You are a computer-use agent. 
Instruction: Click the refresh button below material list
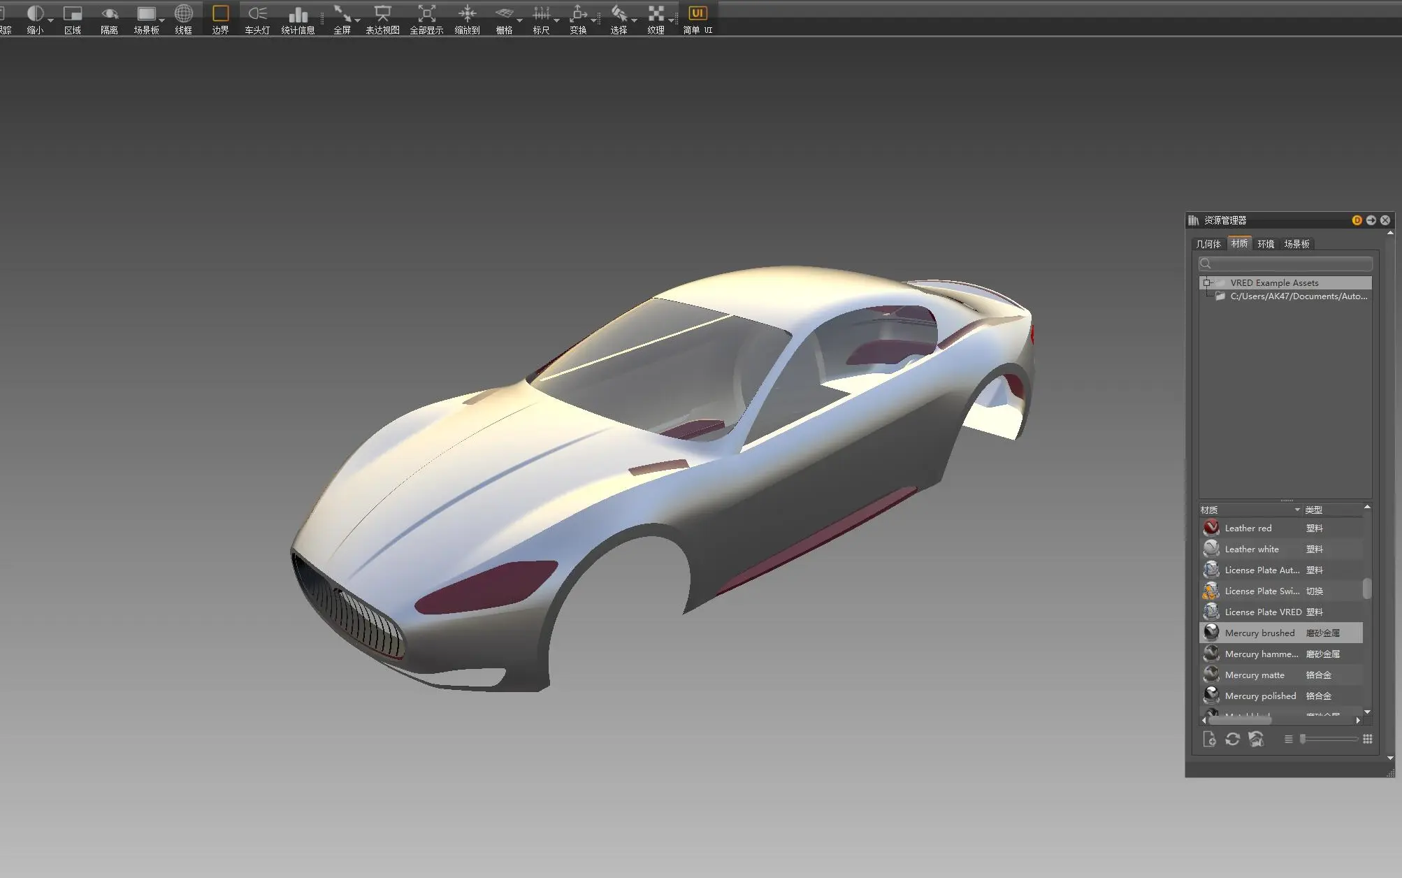[1234, 740]
